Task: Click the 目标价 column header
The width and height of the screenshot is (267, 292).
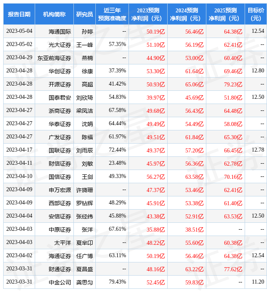Action: point(256,14)
